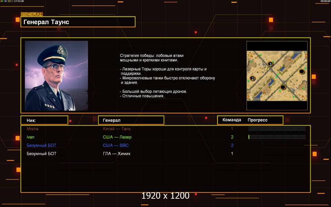Click the desert map preview thumbnail
The height and width of the screenshot is (207, 331).
point(277,76)
